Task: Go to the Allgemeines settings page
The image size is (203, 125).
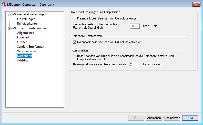Action: [25, 33]
